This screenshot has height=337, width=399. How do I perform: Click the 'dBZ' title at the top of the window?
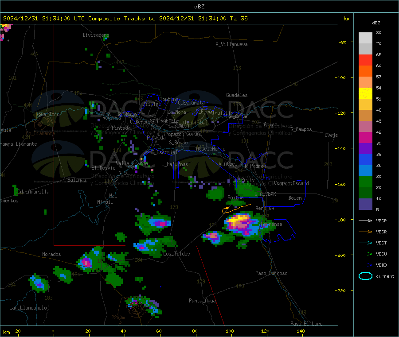[199, 6]
